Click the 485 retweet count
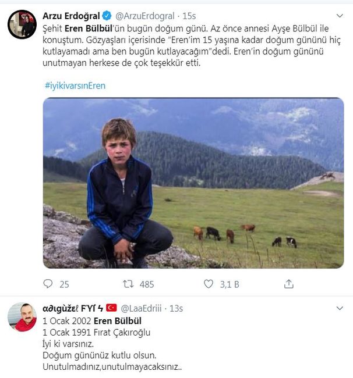The width and height of the screenshot is (353, 378). [147, 284]
